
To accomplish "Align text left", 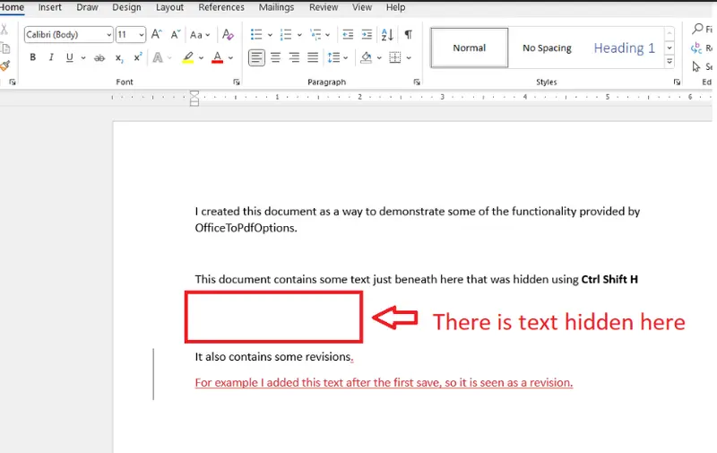I will coord(256,57).
